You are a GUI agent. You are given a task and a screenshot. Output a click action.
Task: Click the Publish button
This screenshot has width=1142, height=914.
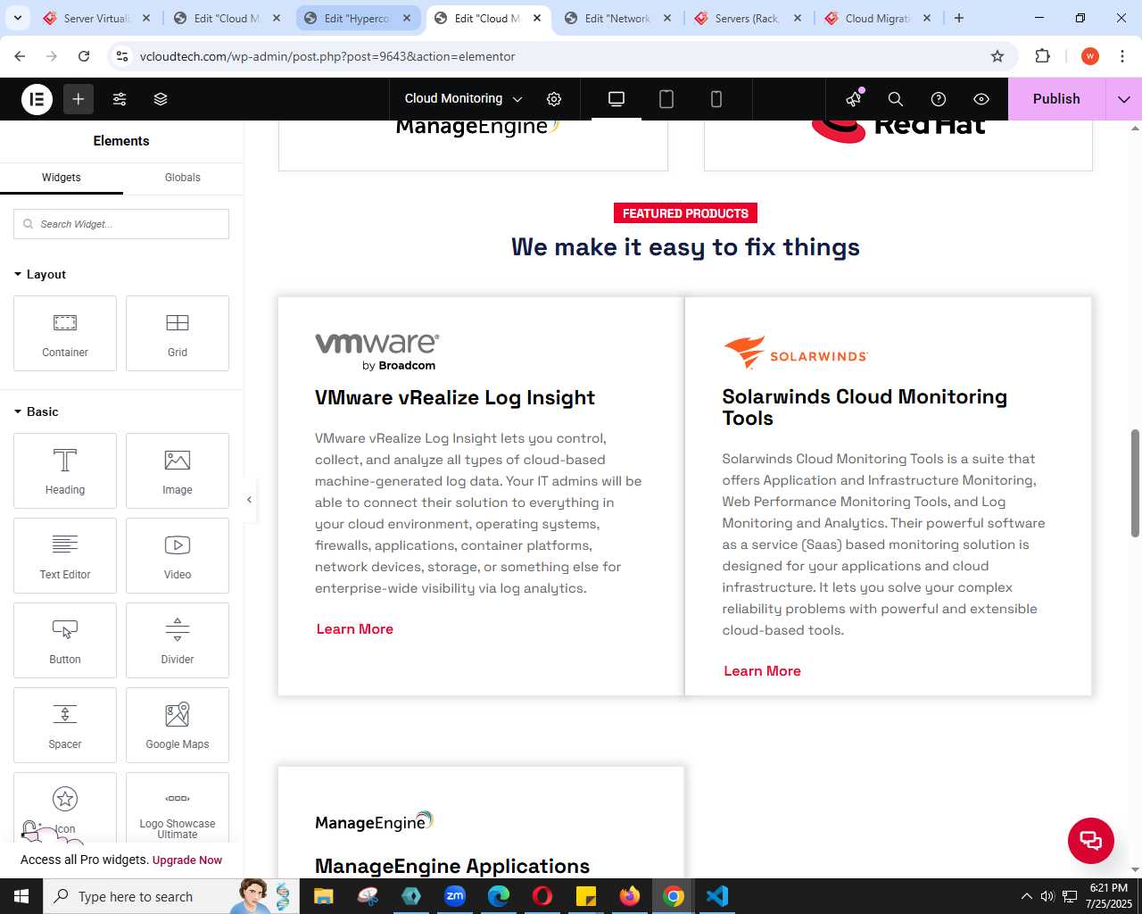click(1056, 99)
